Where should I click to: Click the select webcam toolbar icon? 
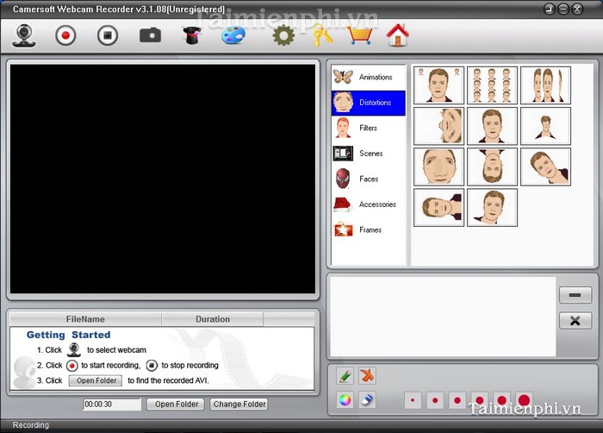pos(24,36)
